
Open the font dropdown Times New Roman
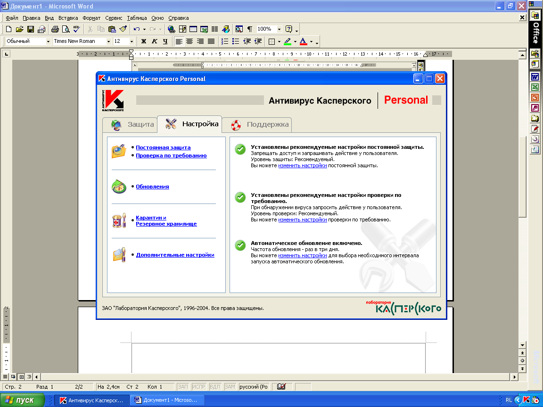pos(108,41)
